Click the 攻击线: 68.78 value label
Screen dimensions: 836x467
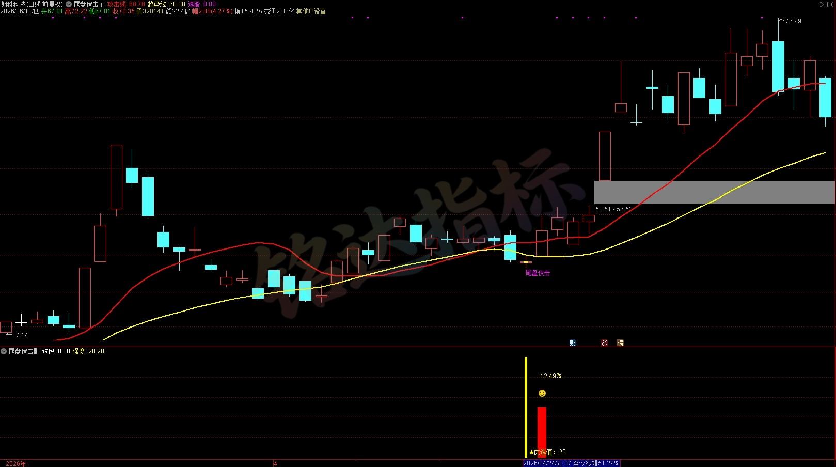[126, 4]
